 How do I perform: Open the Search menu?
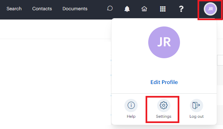click(x=14, y=9)
